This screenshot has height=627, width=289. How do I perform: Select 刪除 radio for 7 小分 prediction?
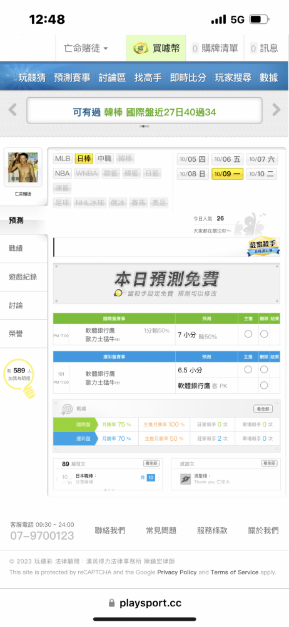[264, 334]
